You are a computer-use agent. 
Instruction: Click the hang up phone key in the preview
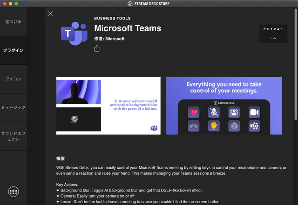194,126
